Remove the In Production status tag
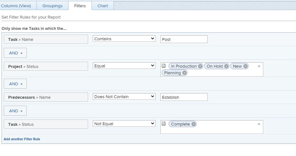The height and width of the screenshot is (156, 296). (200, 66)
